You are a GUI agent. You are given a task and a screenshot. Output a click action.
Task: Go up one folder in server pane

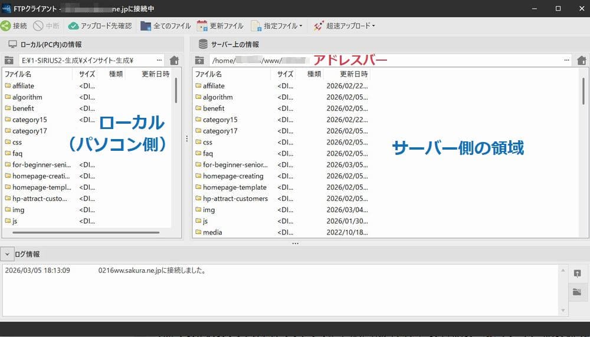(x=200, y=60)
